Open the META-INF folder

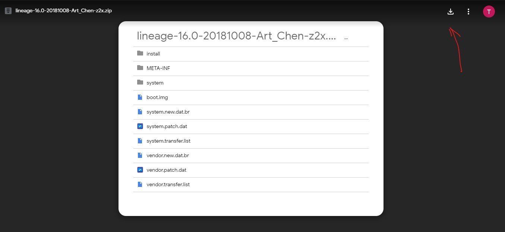[x=251, y=68]
